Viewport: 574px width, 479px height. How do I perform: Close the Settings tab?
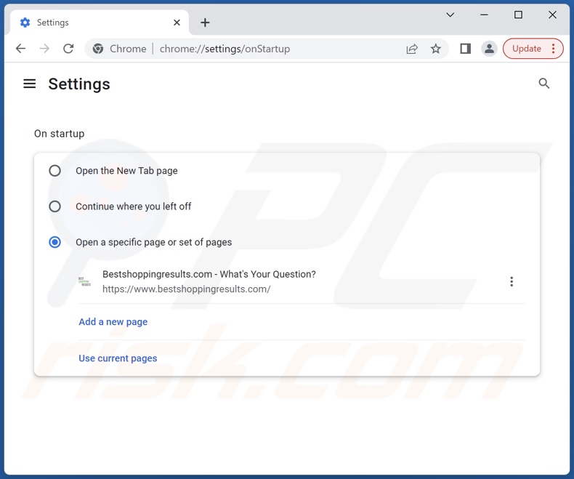click(177, 23)
